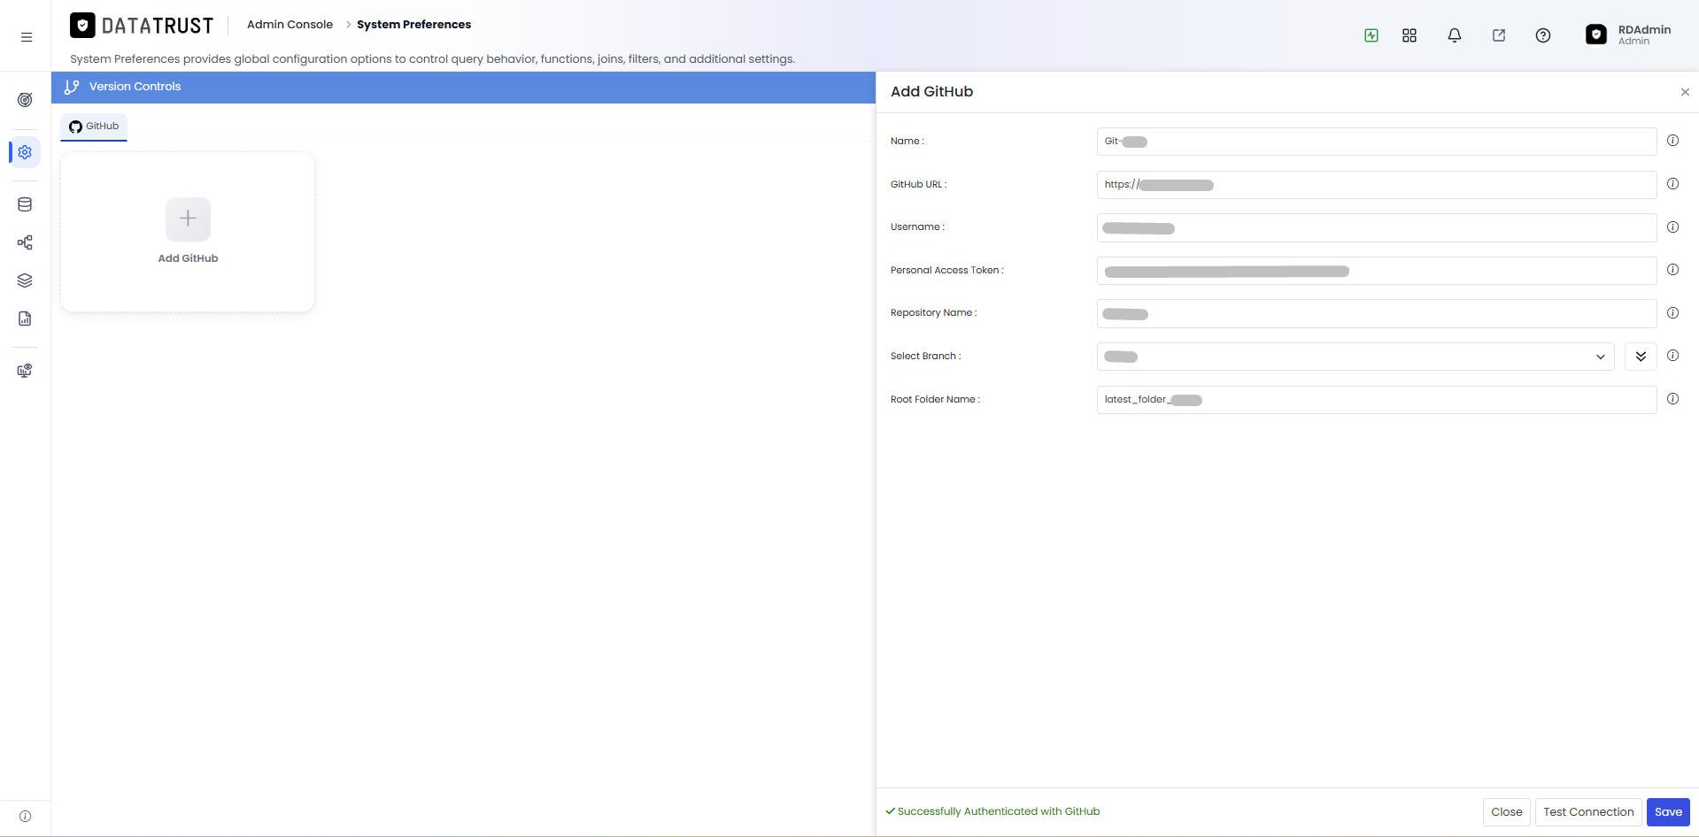Click the help question mark icon

(1543, 35)
